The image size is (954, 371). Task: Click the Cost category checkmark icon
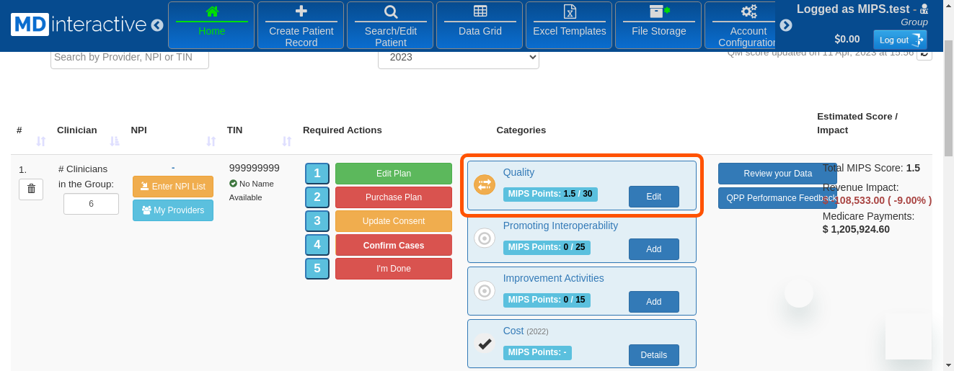485,344
